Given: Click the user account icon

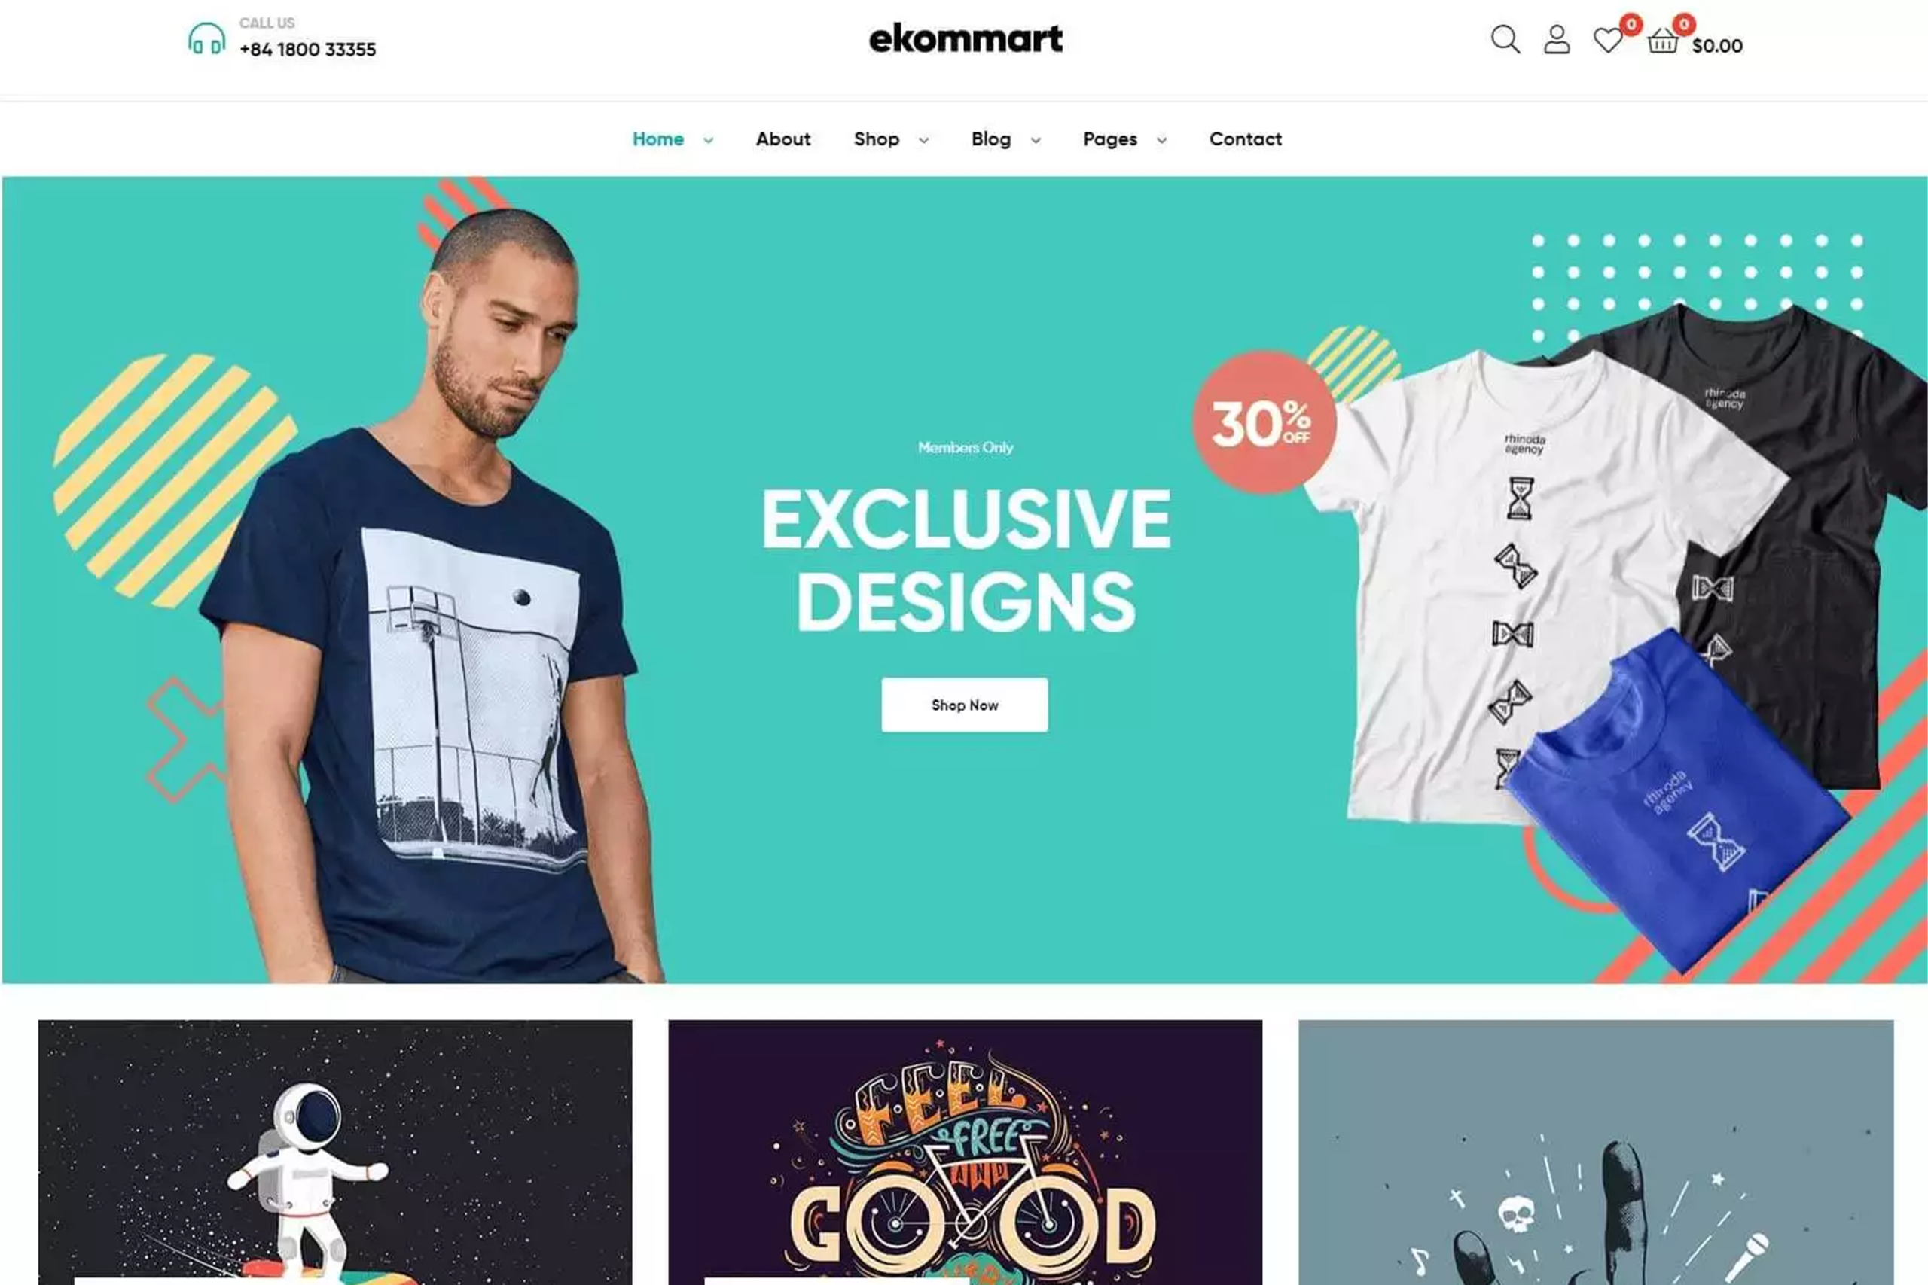Looking at the screenshot, I should tap(1557, 39).
